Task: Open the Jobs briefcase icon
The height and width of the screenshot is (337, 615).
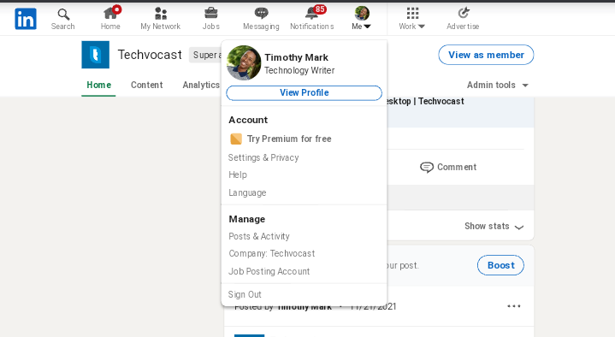Action: point(211,14)
